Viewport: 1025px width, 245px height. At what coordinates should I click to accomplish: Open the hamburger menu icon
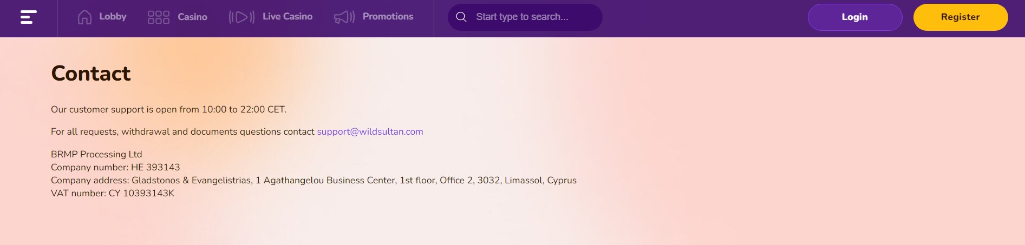[x=29, y=17]
